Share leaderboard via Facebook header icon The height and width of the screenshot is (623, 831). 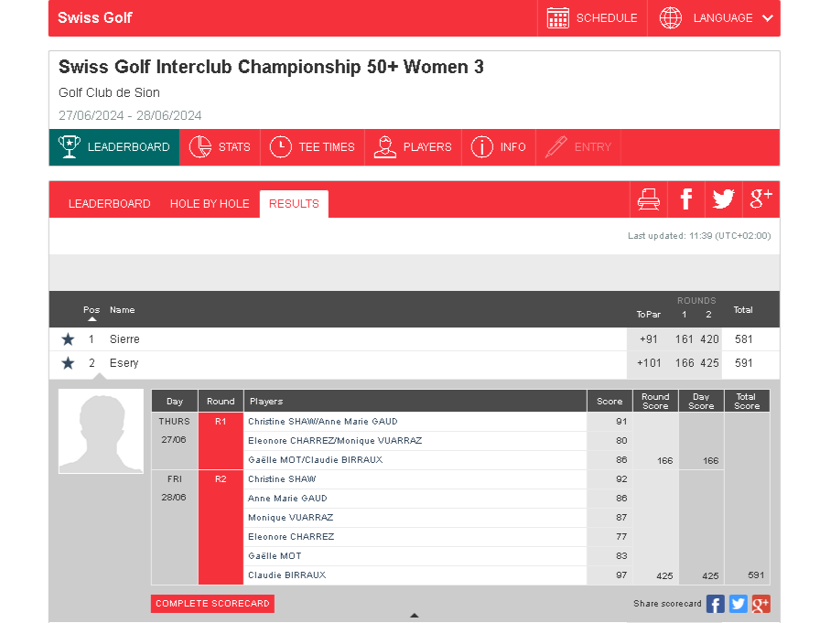[x=685, y=199]
